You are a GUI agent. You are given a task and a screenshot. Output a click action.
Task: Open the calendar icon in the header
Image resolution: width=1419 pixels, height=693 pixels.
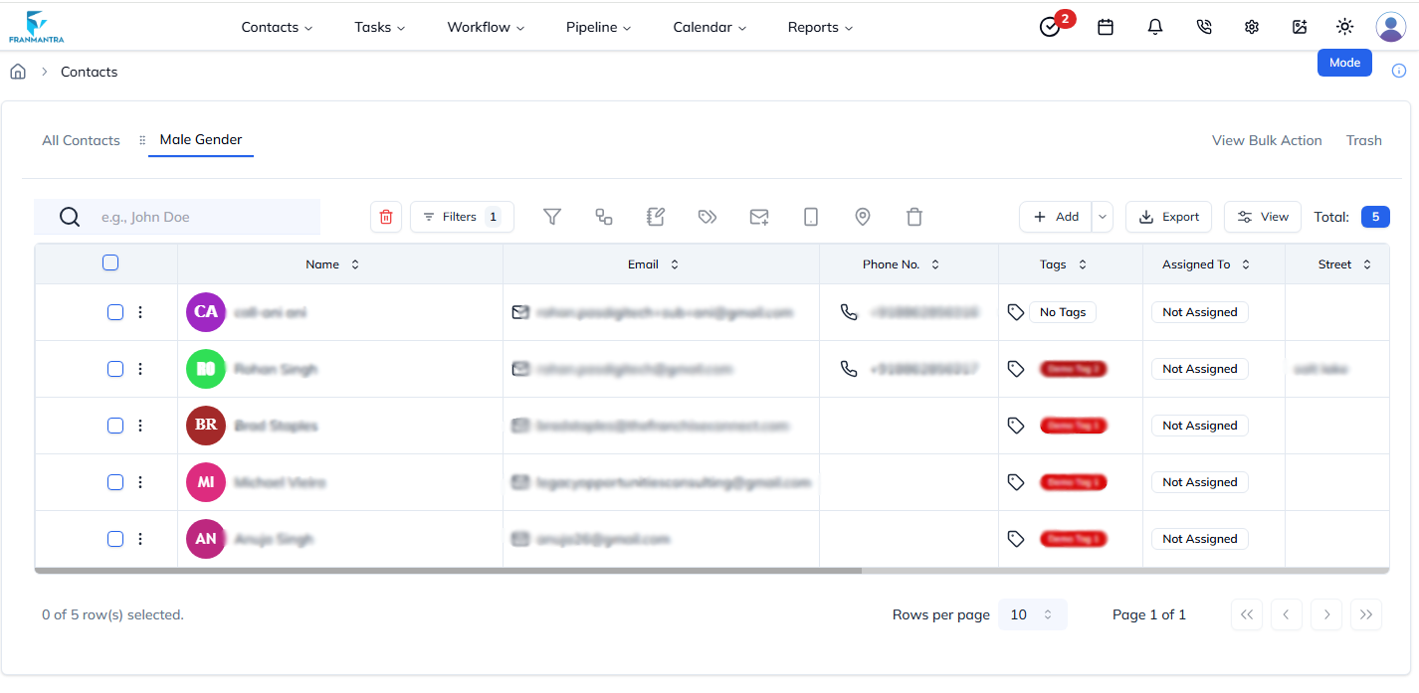point(1105,27)
